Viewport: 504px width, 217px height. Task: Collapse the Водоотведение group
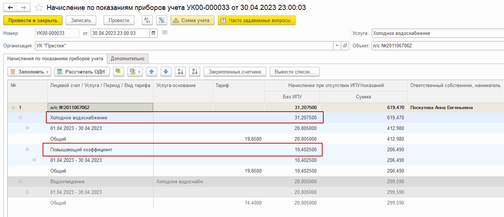20,181
